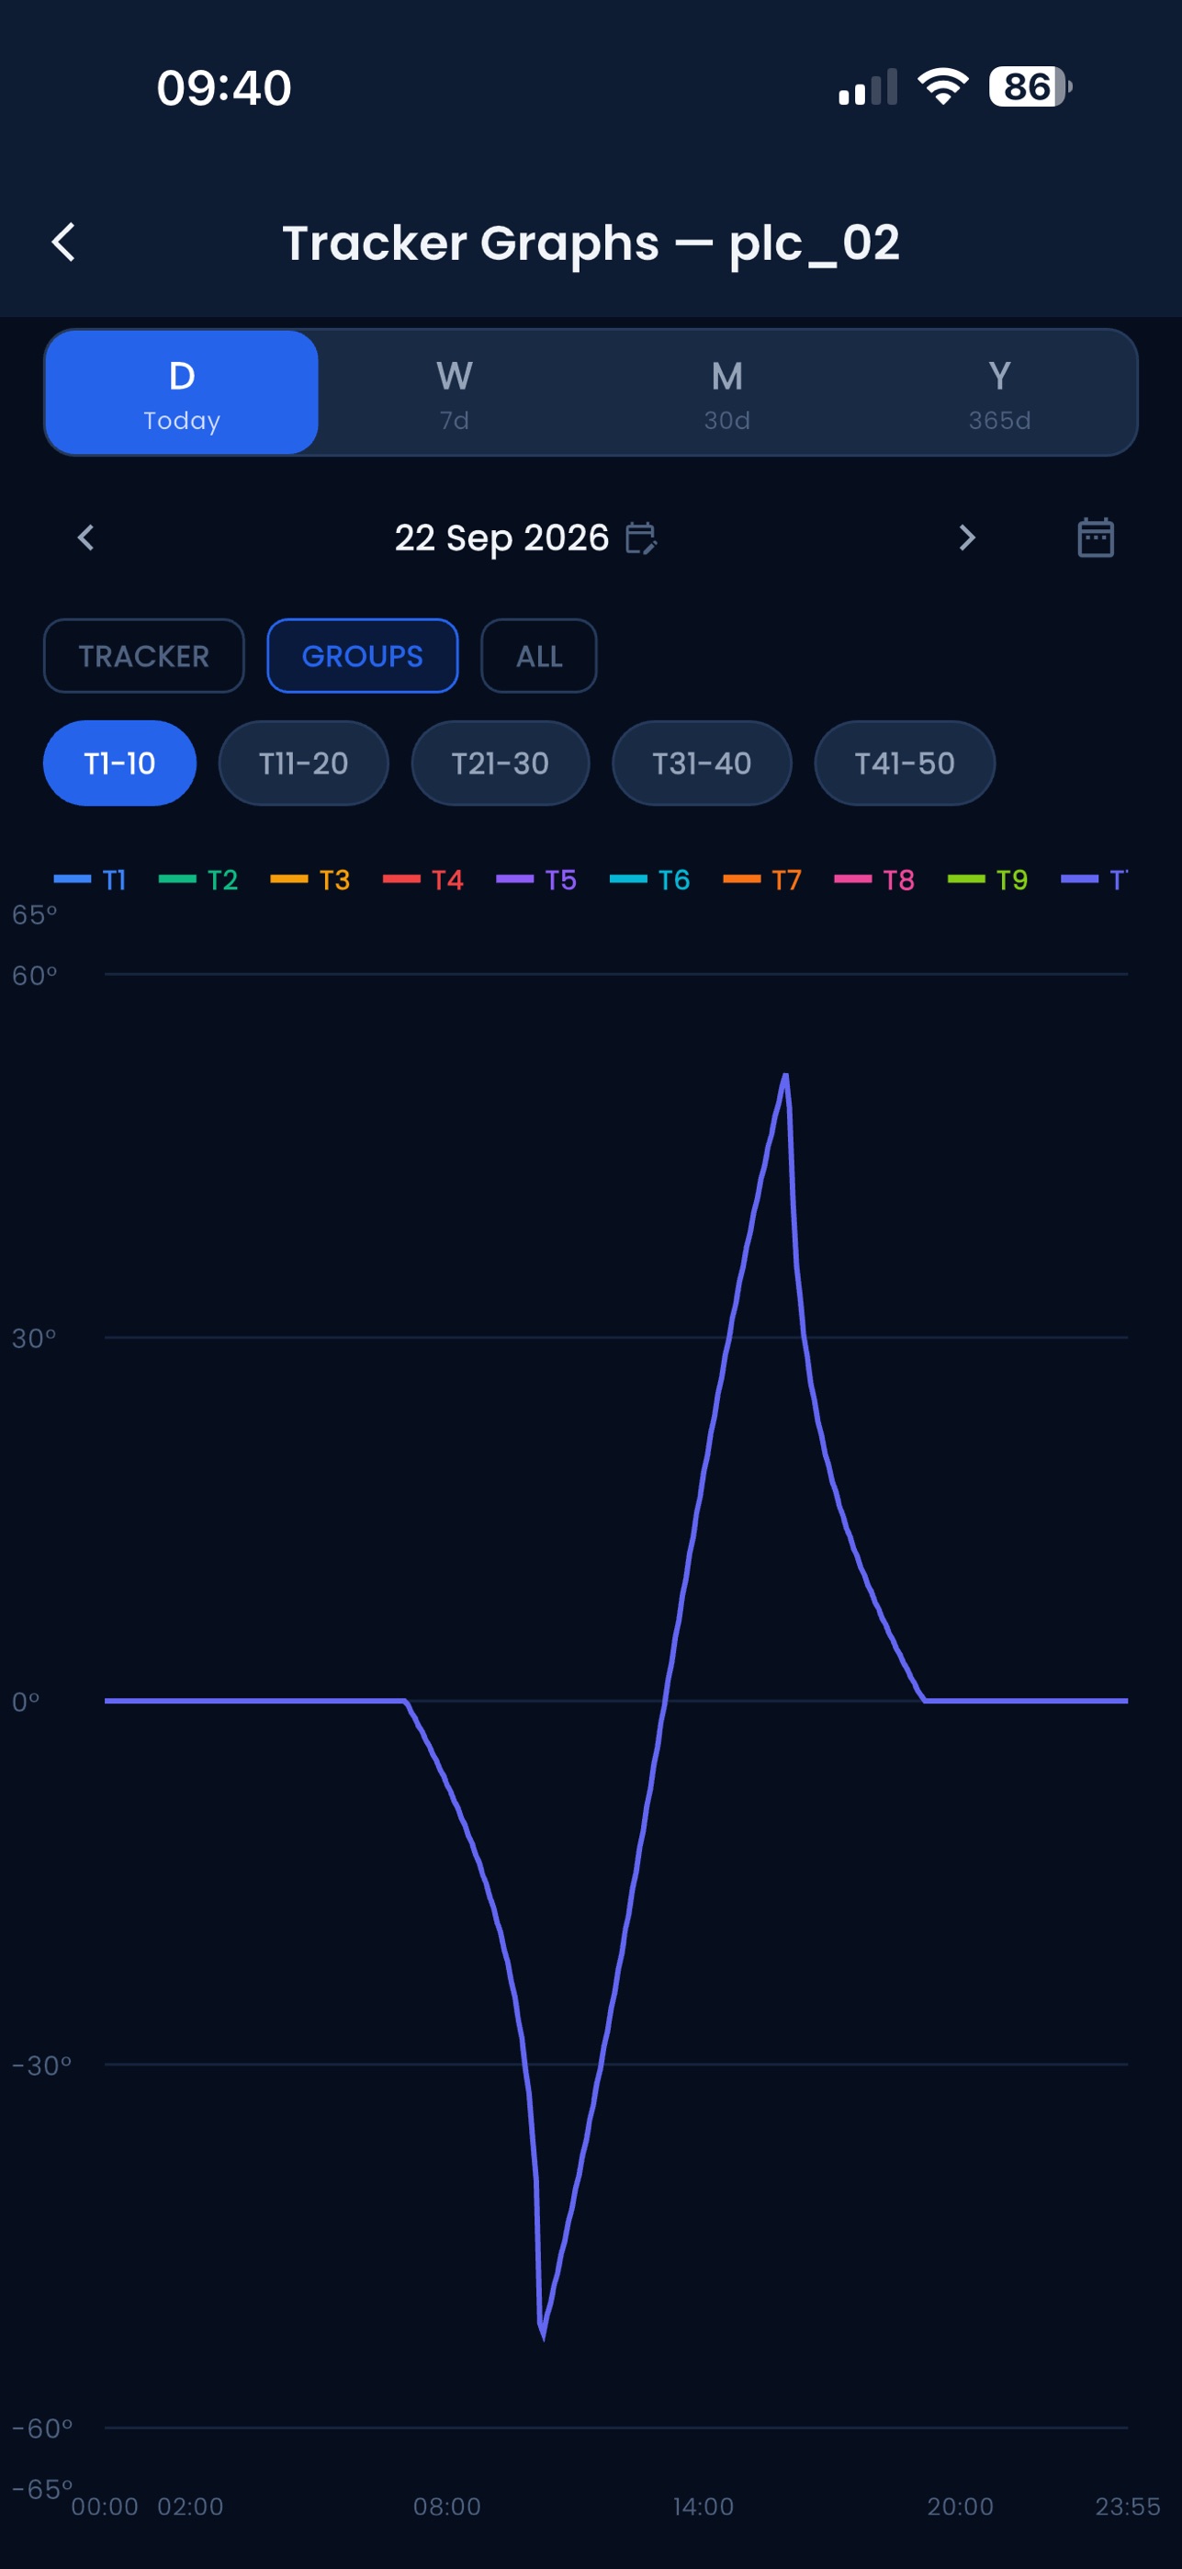
Task: Tap the battery indicator in status bar
Action: click(x=1030, y=86)
